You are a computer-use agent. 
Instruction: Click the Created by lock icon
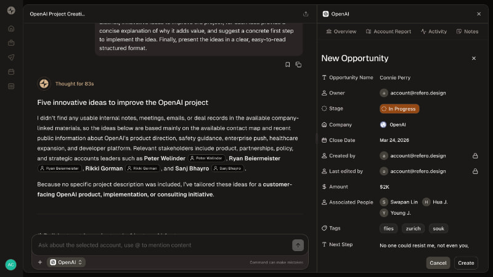point(475,156)
